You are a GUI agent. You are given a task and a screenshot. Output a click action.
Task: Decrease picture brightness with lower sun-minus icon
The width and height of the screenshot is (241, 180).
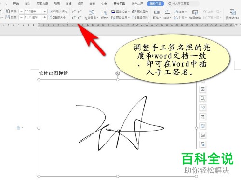point(80,18)
